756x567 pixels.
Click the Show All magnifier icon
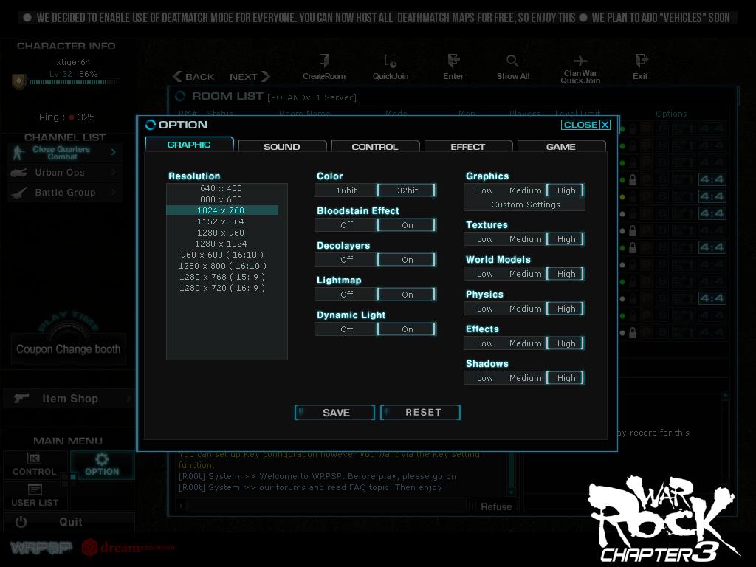[x=512, y=61]
